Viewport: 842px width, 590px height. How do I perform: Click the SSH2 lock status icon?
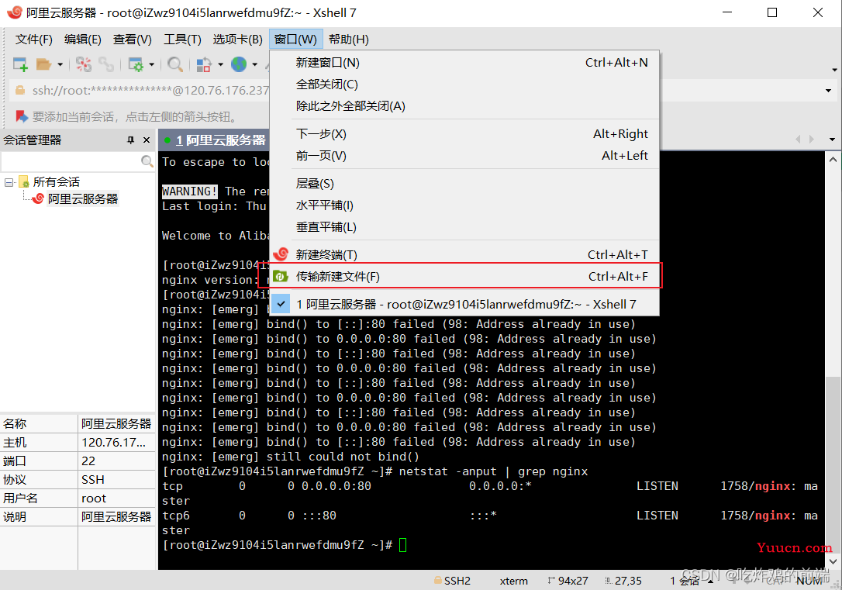tap(437, 581)
